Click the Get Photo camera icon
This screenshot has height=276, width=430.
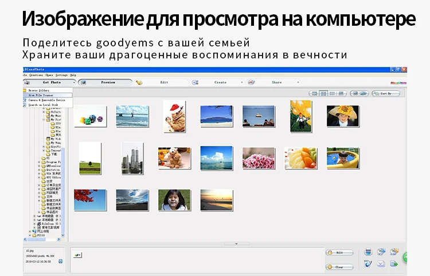[x=27, y=82]
